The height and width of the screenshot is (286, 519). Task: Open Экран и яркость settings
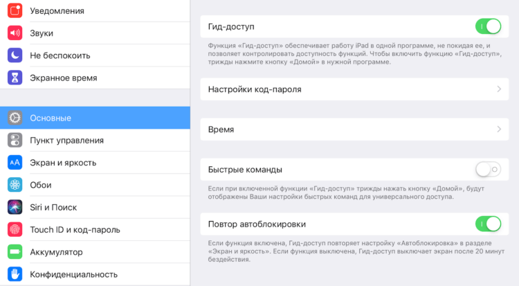pos(95,162)
